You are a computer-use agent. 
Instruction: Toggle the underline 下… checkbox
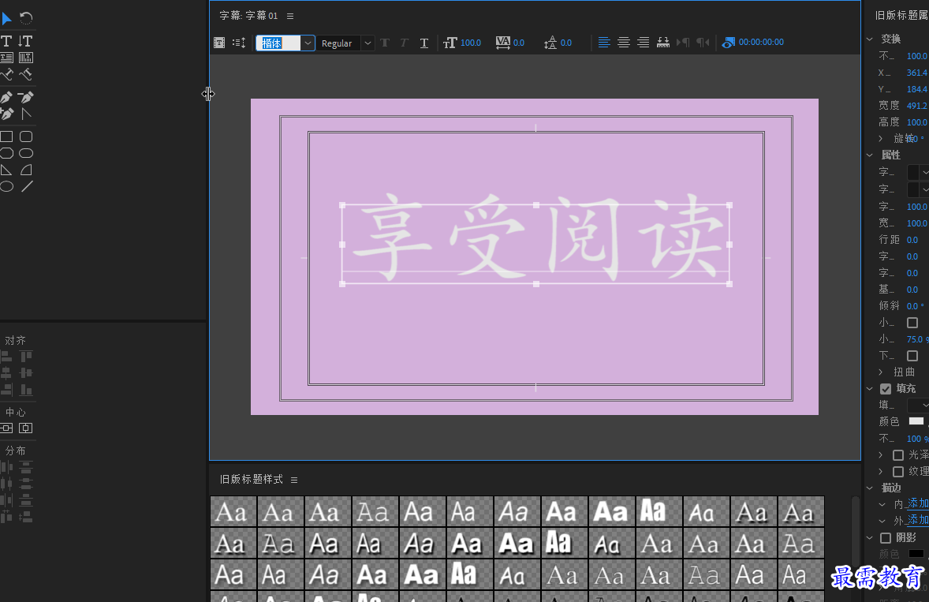(912, 356)
